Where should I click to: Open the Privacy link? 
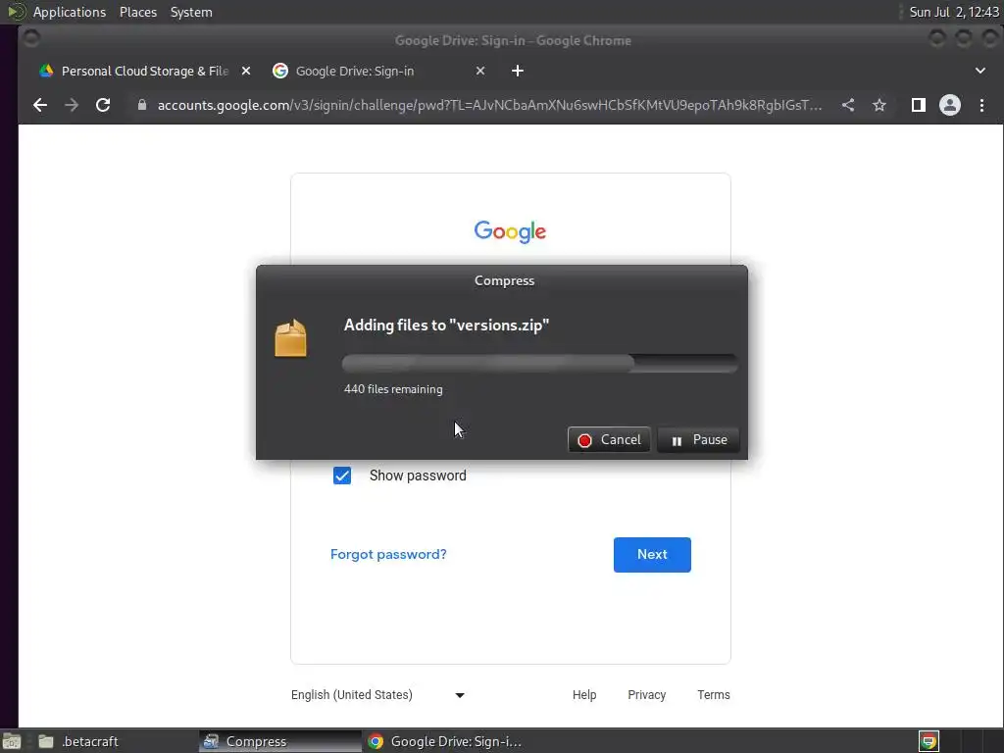coord(647,695)
